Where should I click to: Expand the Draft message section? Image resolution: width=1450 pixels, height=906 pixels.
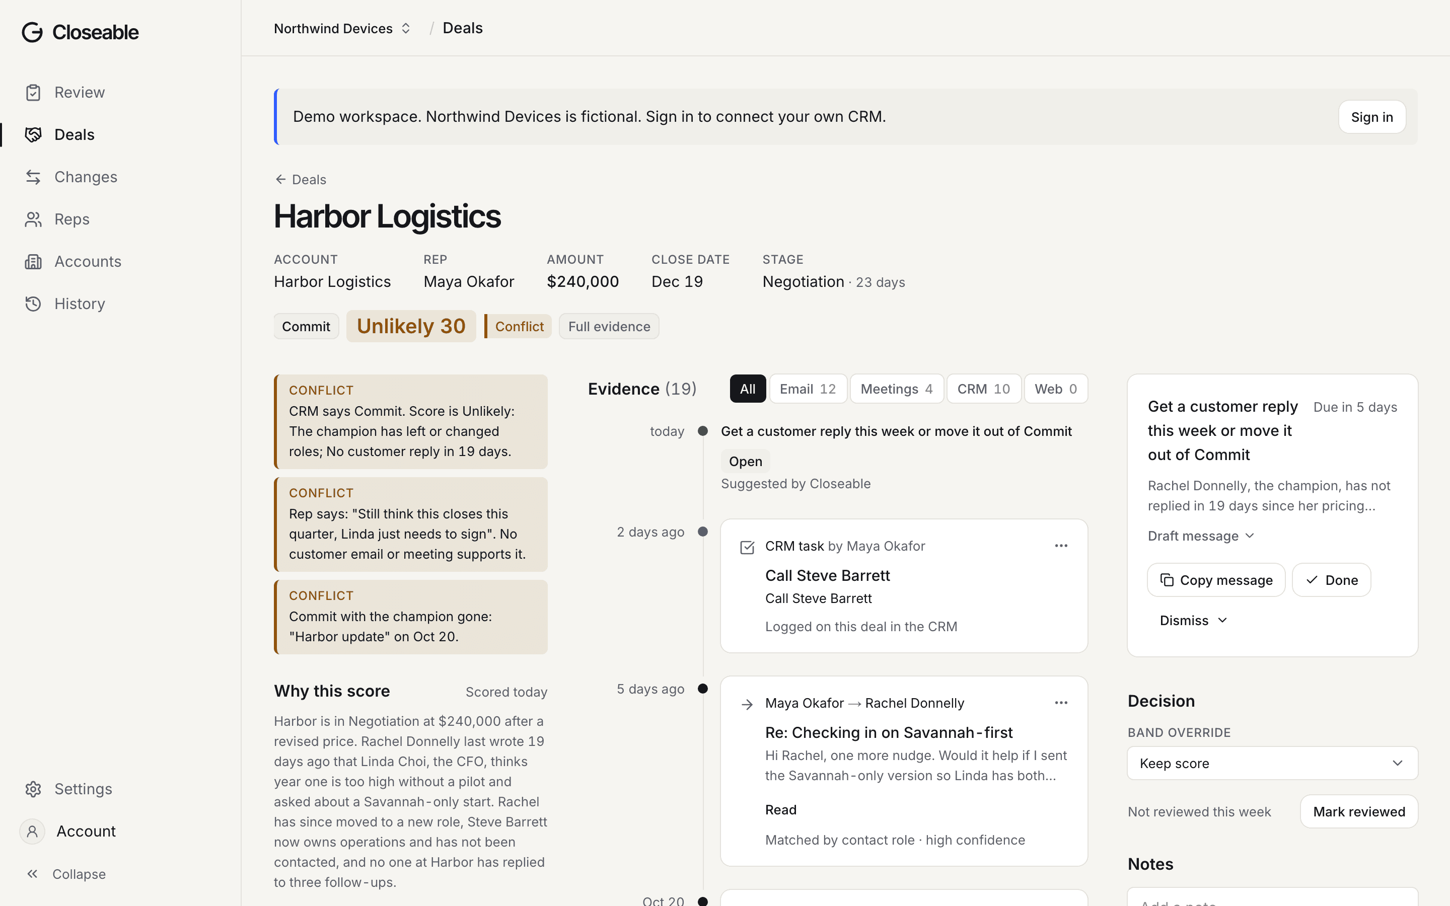[x=1201, y=536]
